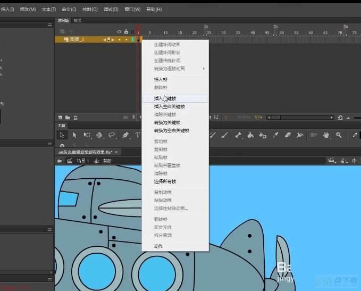Toggle lock dot of 图层_1
This screenshot has height=291, width=361.
point(126,39)
